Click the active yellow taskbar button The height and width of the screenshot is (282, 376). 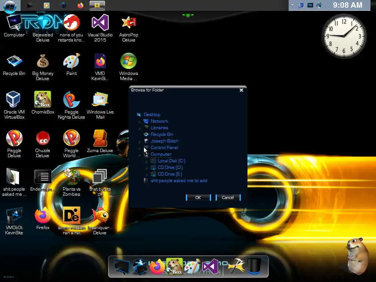[x=97, y=5]
